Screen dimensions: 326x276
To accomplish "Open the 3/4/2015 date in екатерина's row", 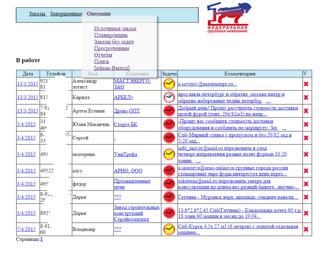I will [26, 154].
